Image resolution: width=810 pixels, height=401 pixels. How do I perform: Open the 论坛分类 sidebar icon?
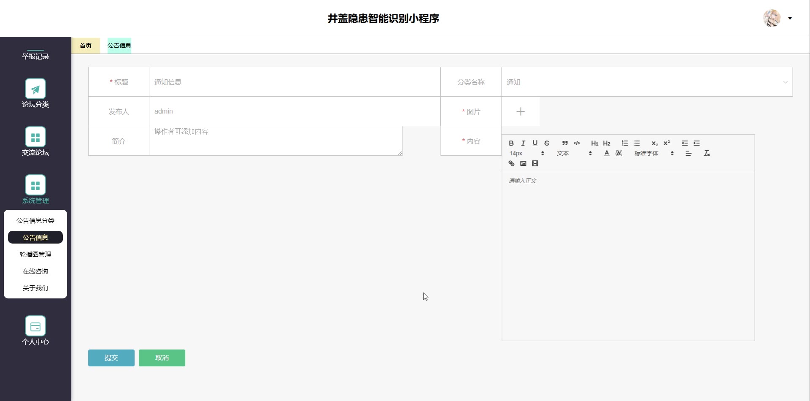[35, 89]
